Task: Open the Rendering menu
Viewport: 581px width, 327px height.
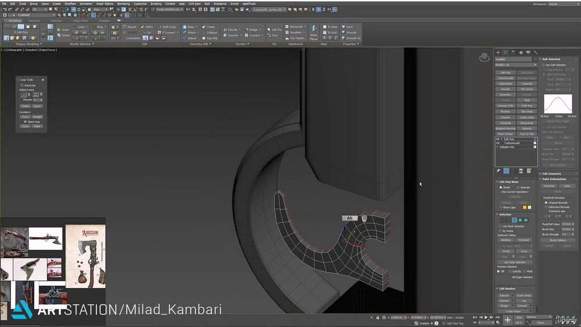Action: (x=123, y=3)
